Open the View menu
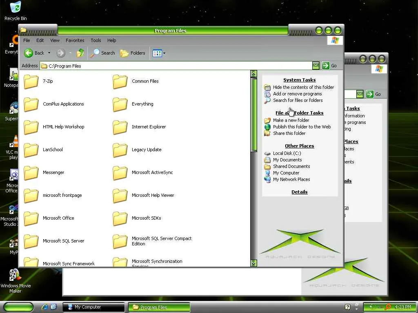Screen dimensions: 418x313 pyautogui.click(x=55, y=40)
